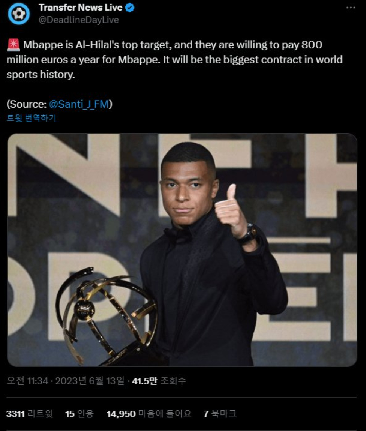Open the @Santi_J_FM source mention
This screenshot has height=431, width=366.
[x=79, y=104]
